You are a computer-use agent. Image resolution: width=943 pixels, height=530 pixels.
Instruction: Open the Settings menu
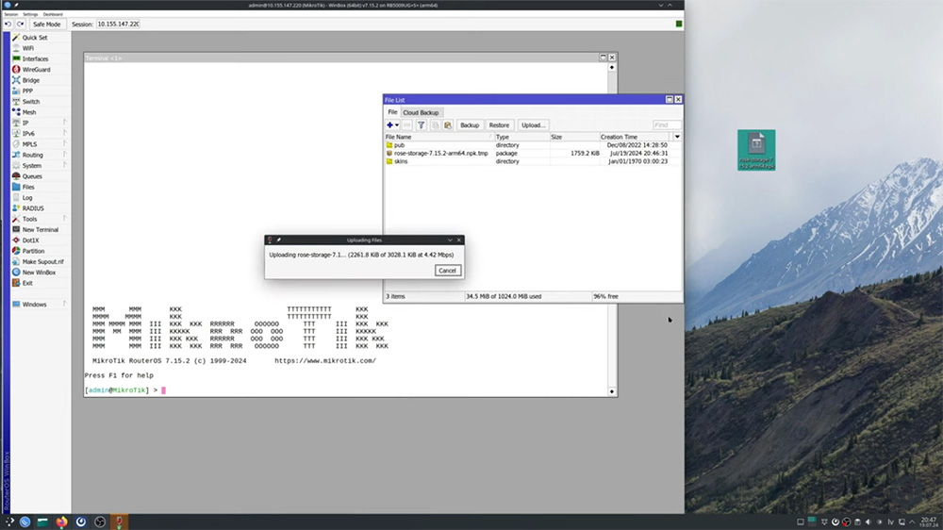point(30,14)
